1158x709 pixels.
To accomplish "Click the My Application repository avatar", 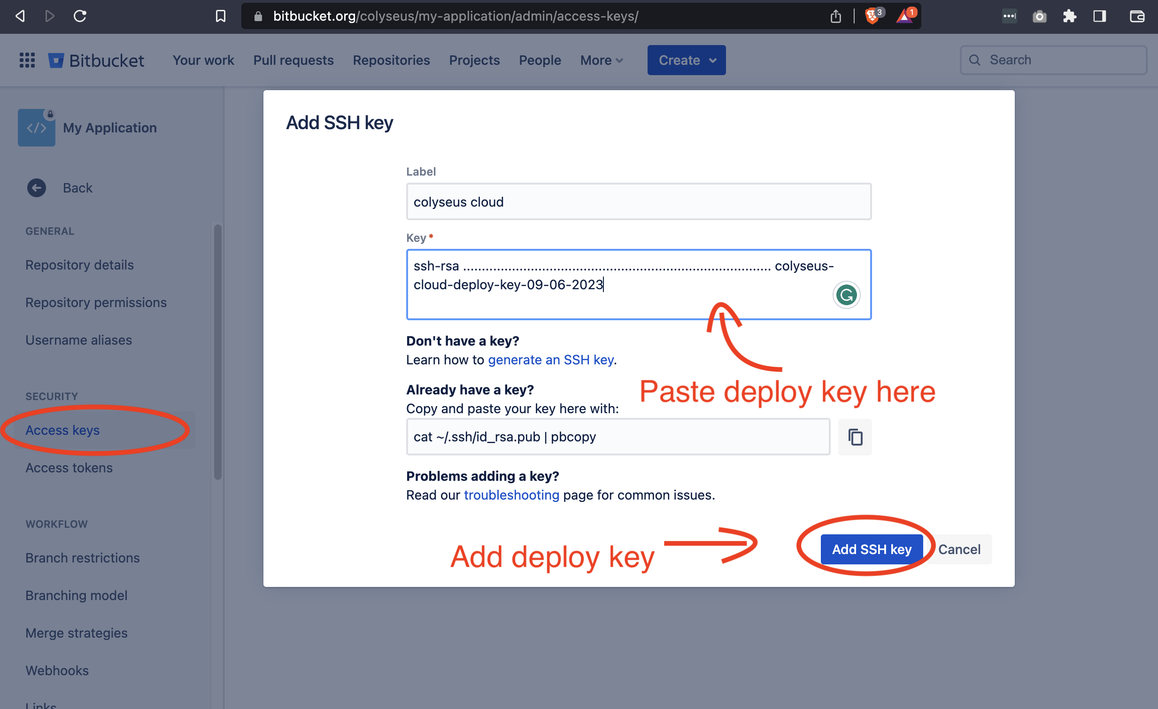I will [37, 128].
